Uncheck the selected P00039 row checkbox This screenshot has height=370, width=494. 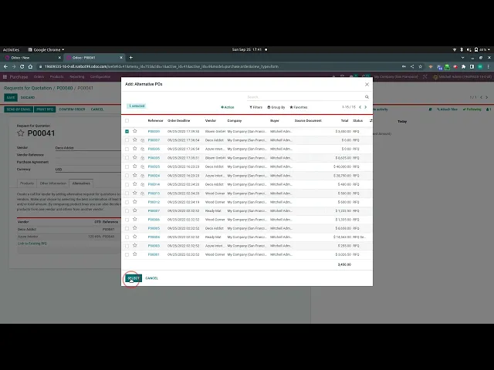pos(127,131)
